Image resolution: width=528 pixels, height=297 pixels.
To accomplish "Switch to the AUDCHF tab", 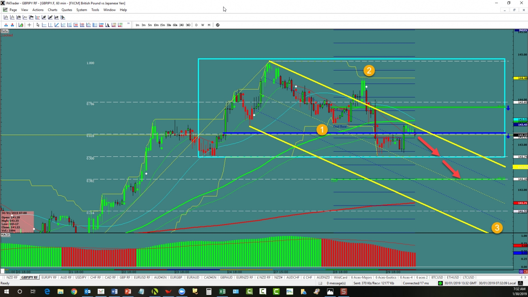I will click(293, 277).
